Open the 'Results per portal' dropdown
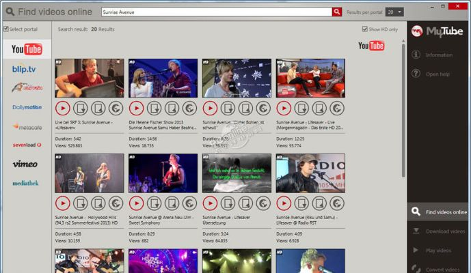 point(394,12)
